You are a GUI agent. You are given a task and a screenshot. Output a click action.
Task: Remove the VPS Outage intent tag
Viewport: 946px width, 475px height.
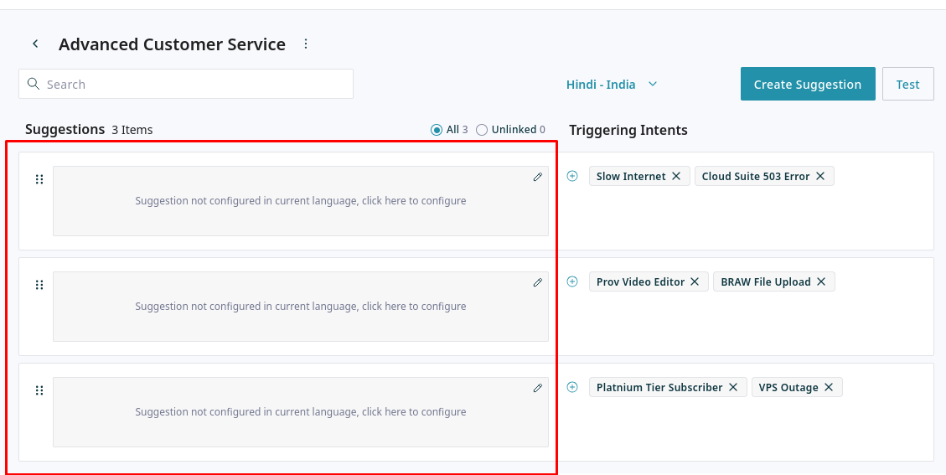(829, 387)
